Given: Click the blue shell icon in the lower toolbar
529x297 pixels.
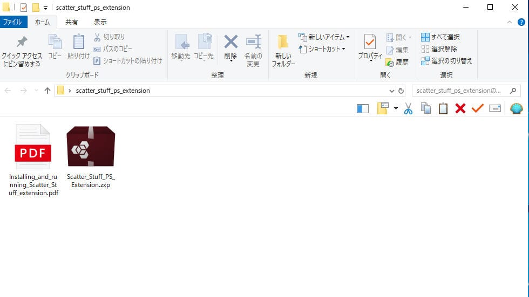Looking at the screenshot, I should (517, 108).
